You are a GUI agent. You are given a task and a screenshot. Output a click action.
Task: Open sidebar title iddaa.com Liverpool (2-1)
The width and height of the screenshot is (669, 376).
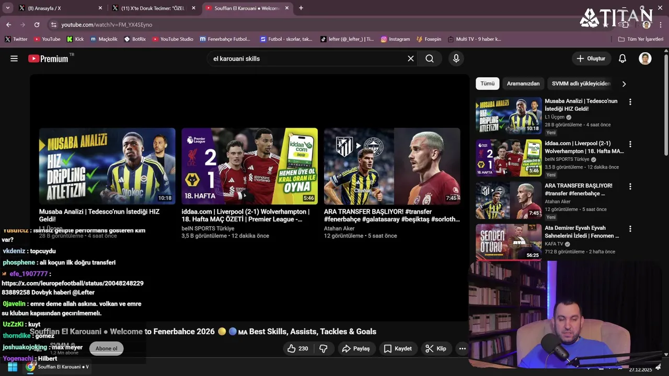(x=584, y=147)
